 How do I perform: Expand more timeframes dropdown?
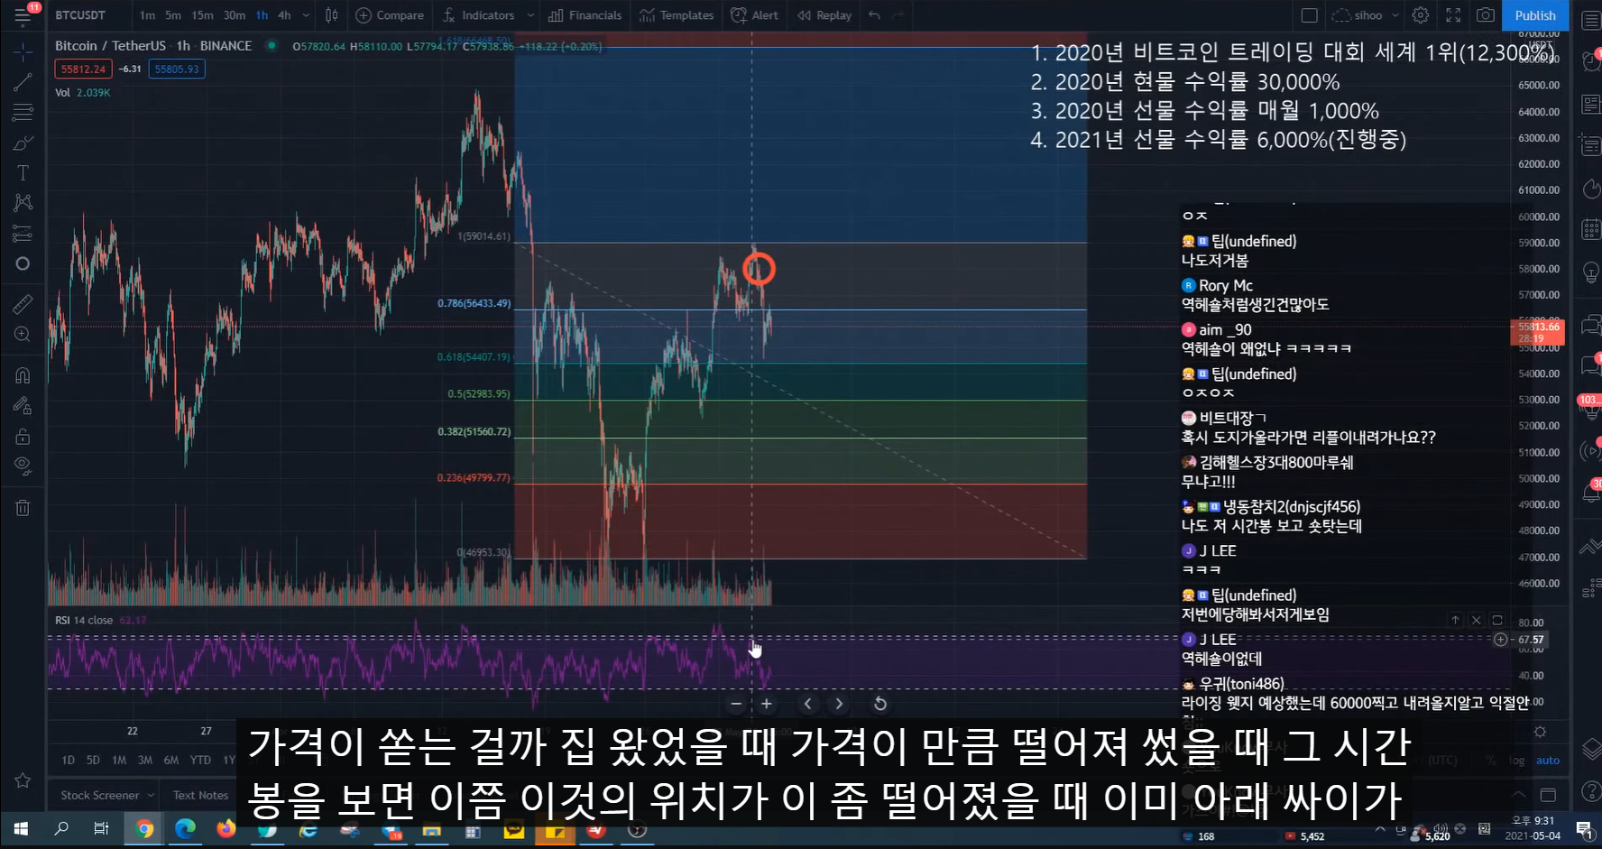coord(306,15)
